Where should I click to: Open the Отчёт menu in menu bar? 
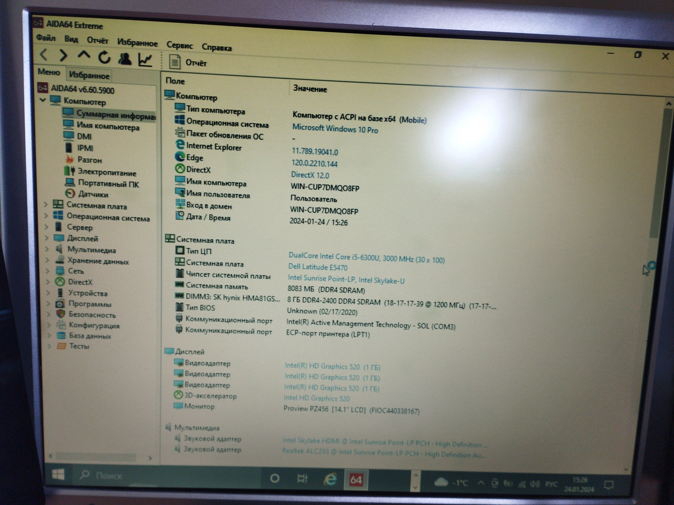[97, 40]
